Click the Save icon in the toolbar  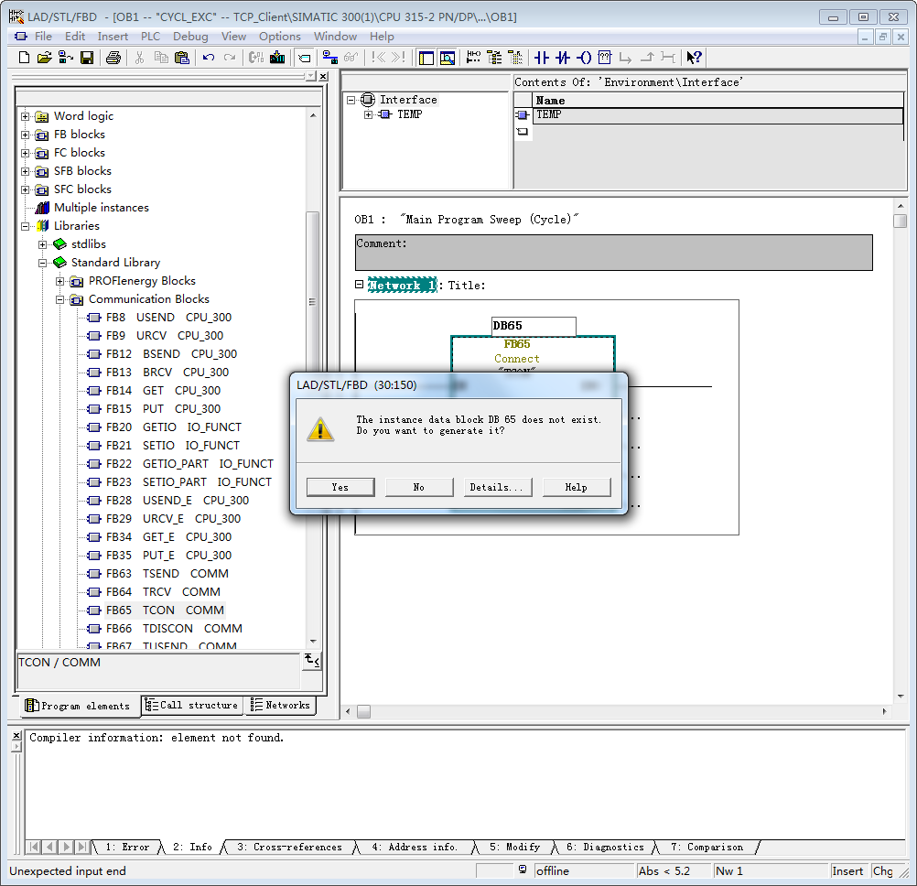click(87, 58)
